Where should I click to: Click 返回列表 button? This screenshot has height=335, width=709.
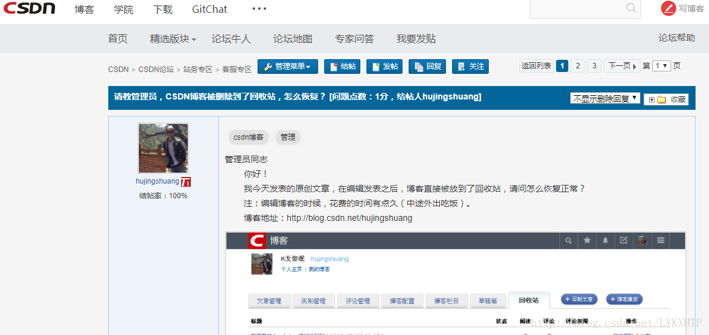[536, 66]
